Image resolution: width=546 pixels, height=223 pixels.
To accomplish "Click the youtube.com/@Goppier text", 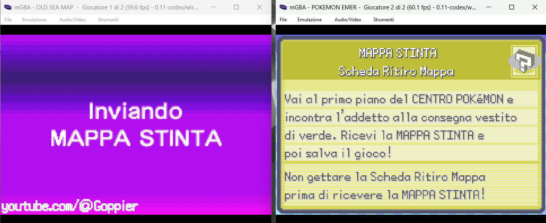I will (70, 206).
